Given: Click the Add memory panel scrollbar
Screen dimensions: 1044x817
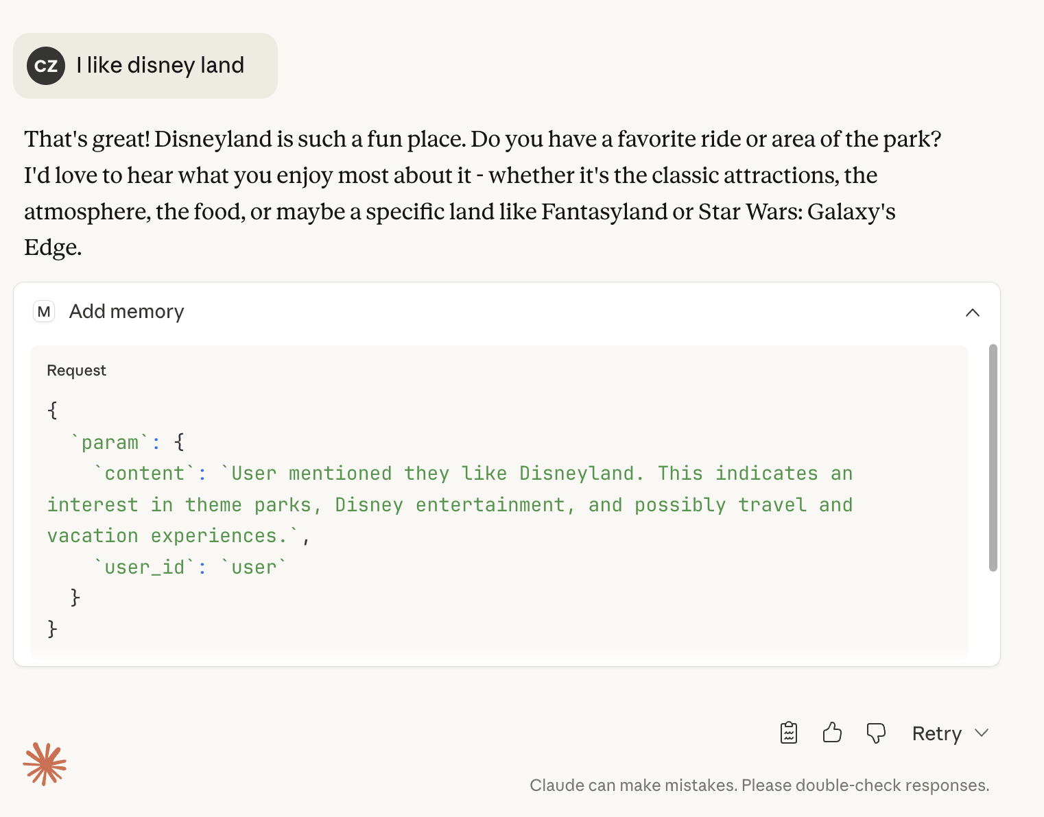Looking at the screenshot, I should [993, 458].
